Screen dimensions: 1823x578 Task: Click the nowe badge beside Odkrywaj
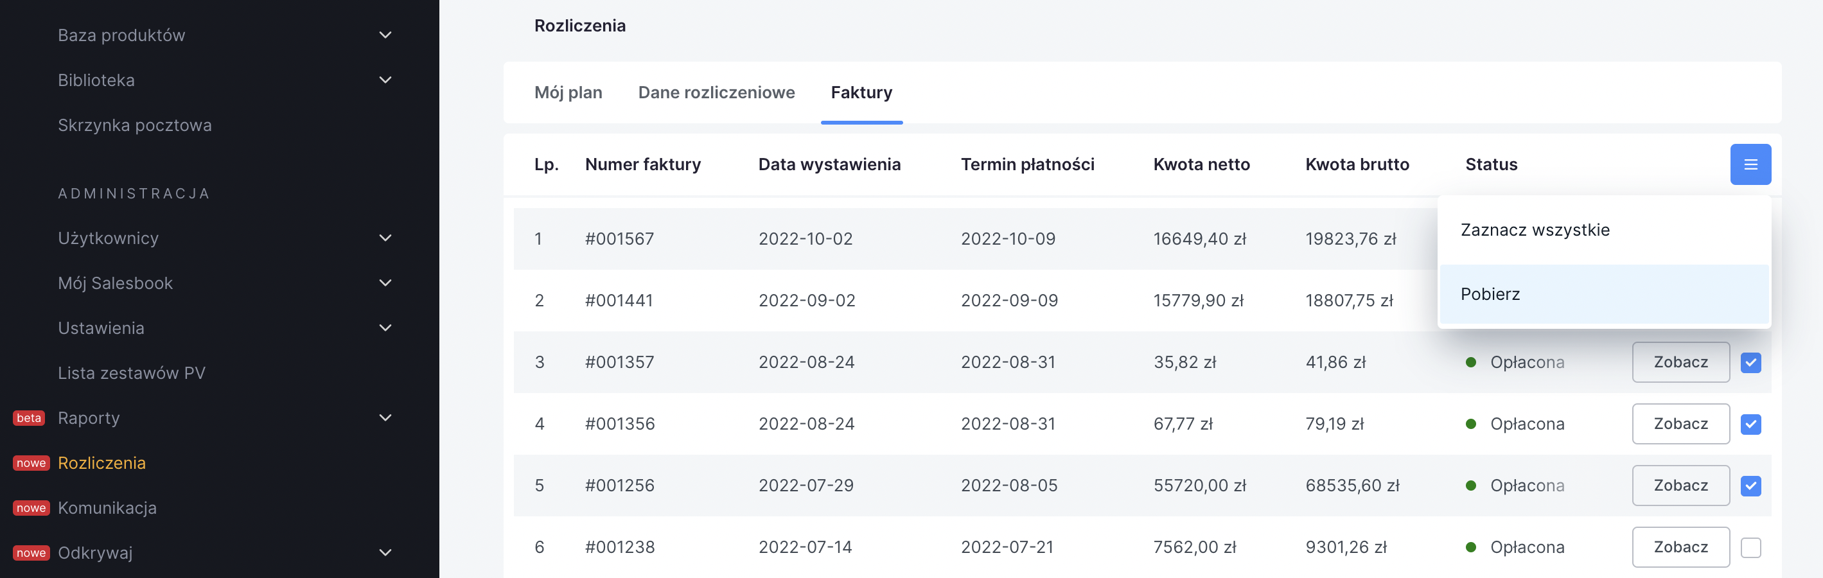pyautogui.click(x=31, y=553)
